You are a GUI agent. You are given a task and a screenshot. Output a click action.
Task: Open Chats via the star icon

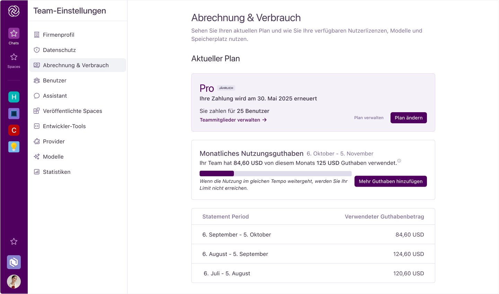(14, 33)
